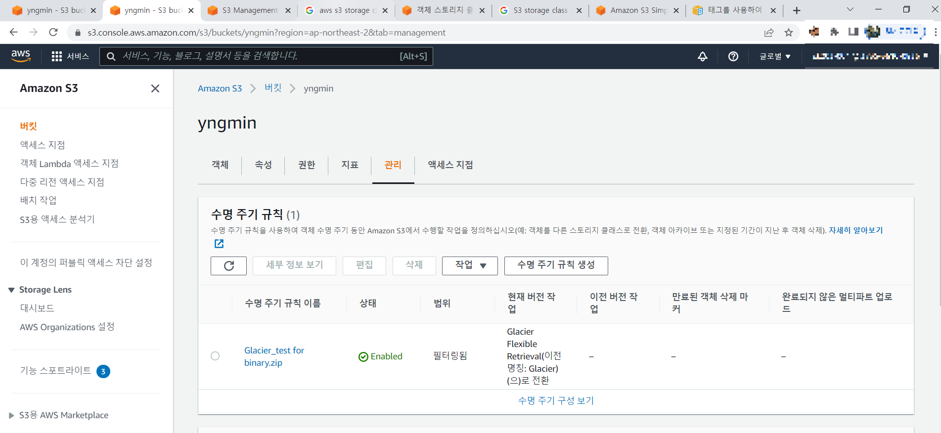Open 배치 작업 in sidebar
This screenshot has height=433, width=941.
38,201
